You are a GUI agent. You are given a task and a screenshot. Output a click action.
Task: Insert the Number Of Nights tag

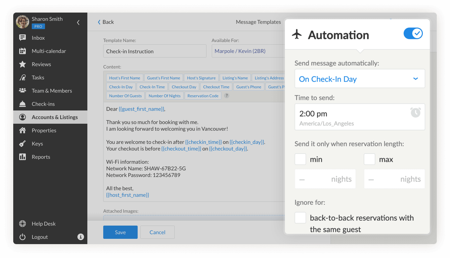pos(164,96)
